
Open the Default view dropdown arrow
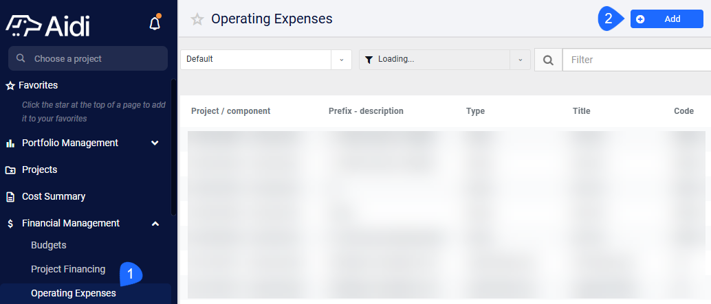point(342,60)
